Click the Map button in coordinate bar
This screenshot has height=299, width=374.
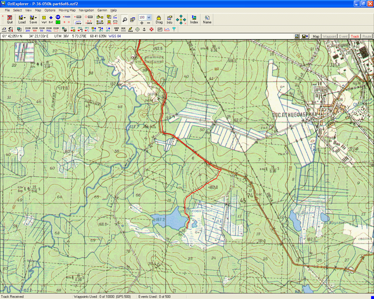coord(316,36)
